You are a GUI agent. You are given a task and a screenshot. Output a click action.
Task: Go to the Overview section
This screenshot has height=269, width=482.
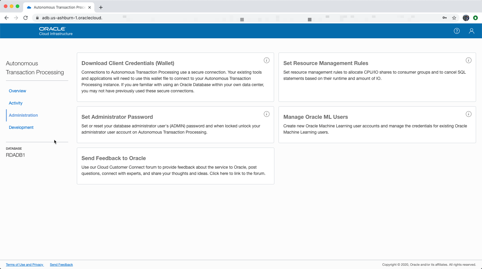(17, 91)
